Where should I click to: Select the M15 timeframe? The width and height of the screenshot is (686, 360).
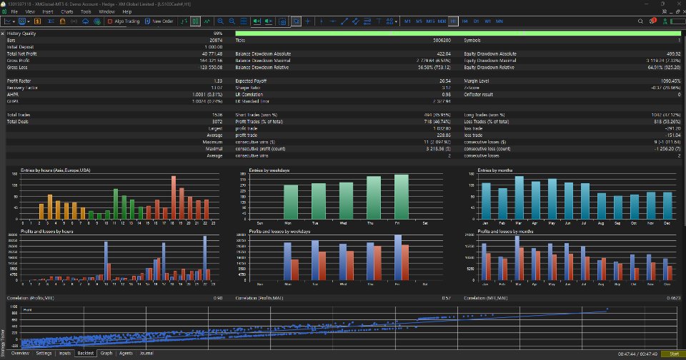[430, 21]
